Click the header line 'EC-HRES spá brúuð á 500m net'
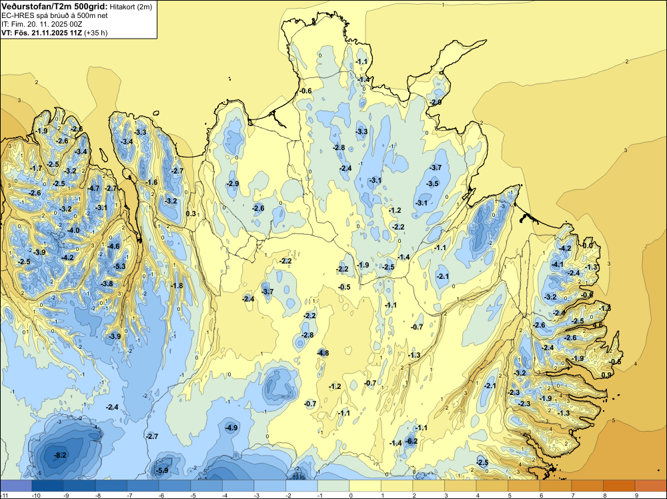Screen dimensions: 667x499 pyautogui.click(x=55, y=15)
